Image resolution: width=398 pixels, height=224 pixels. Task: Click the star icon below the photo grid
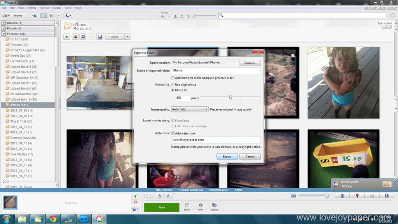coord(149,196)
